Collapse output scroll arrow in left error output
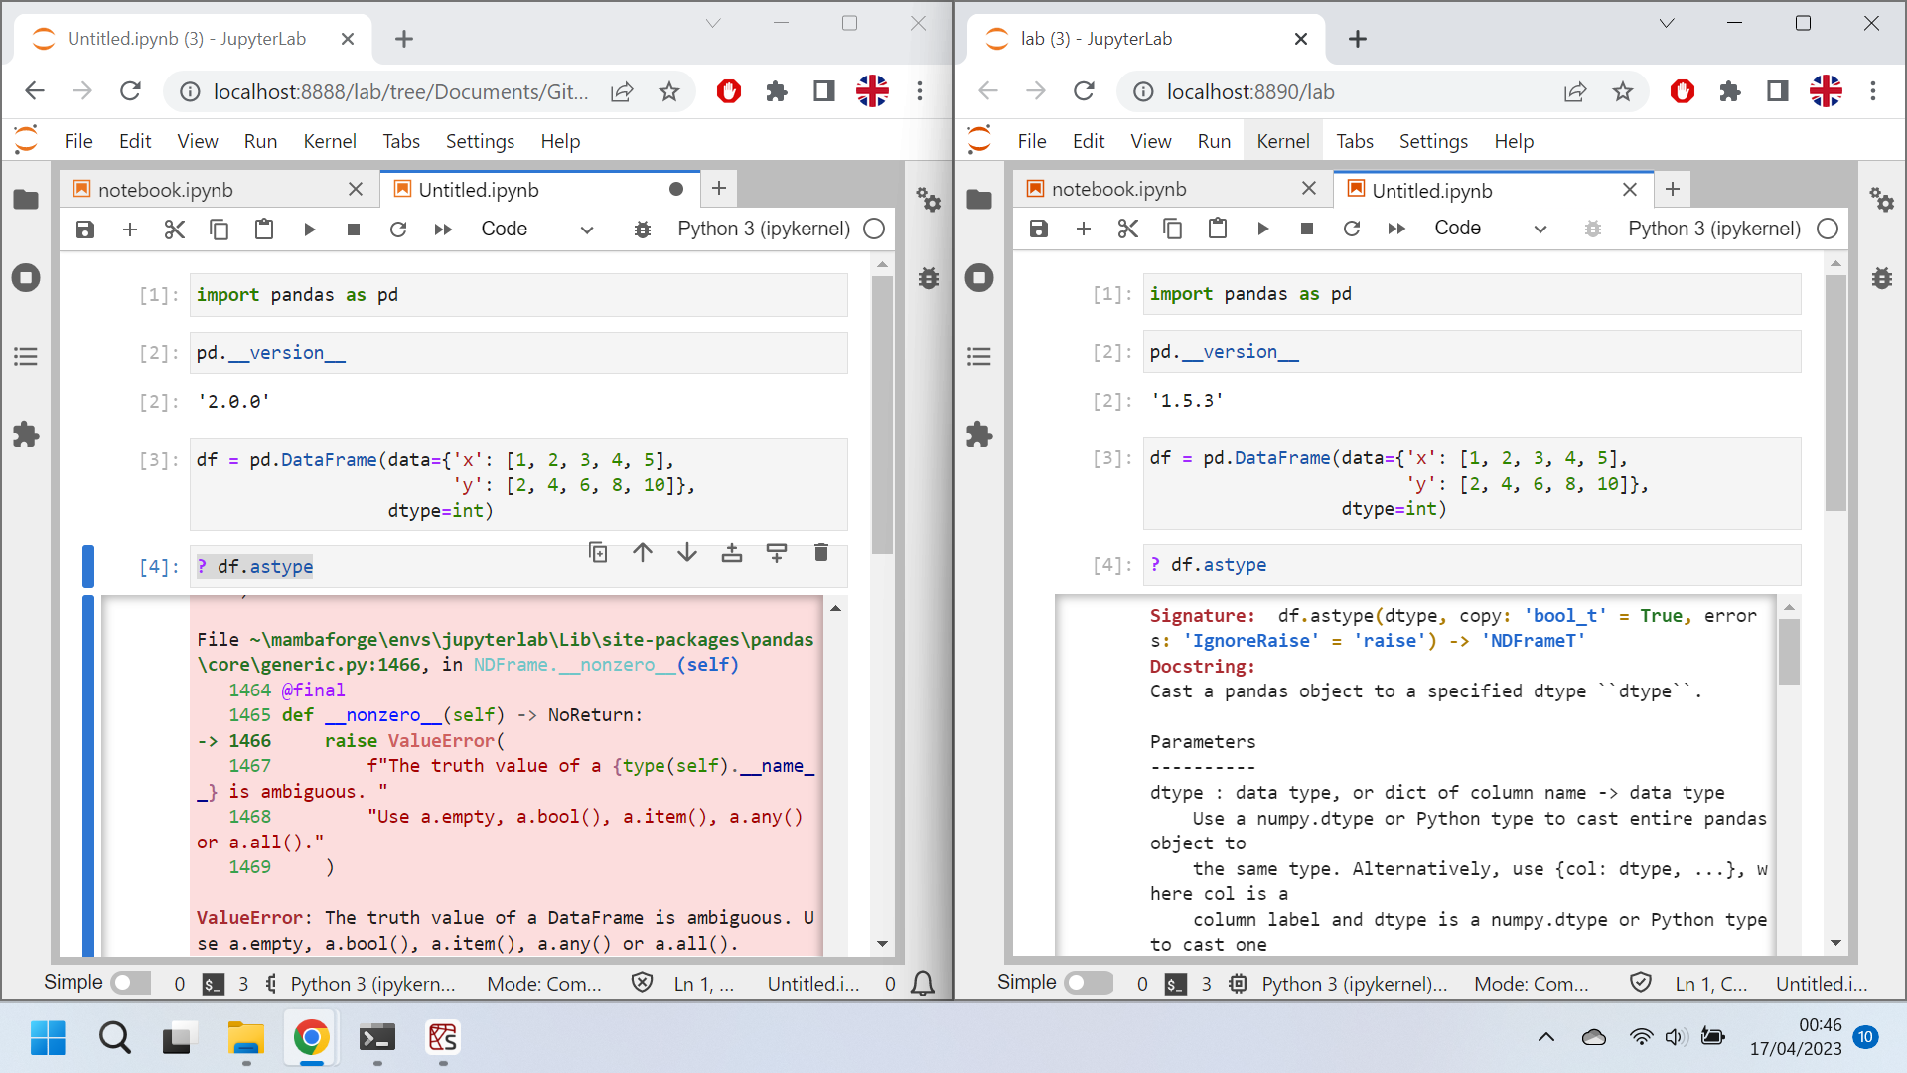 click(x=836, y=608)
